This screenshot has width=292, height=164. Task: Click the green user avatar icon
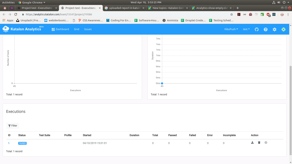(283, 29)
